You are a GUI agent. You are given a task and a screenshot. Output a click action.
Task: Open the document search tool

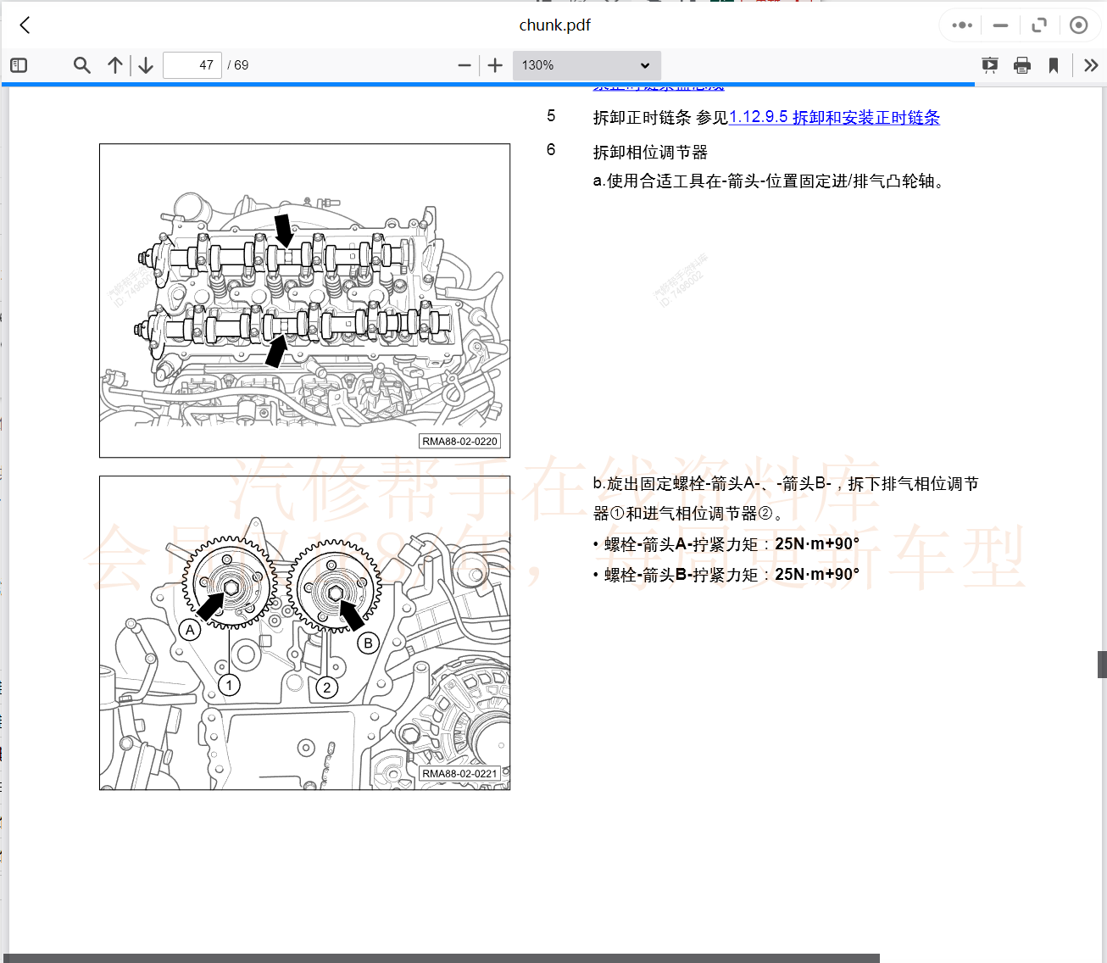click(x=81, y=64)
